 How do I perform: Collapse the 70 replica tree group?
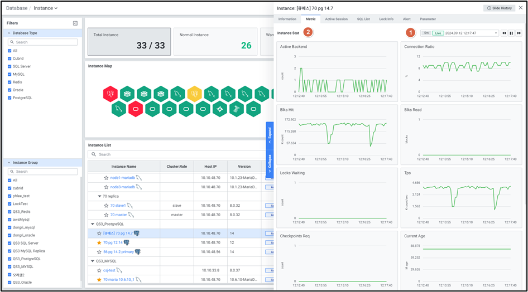click(99, 196)
